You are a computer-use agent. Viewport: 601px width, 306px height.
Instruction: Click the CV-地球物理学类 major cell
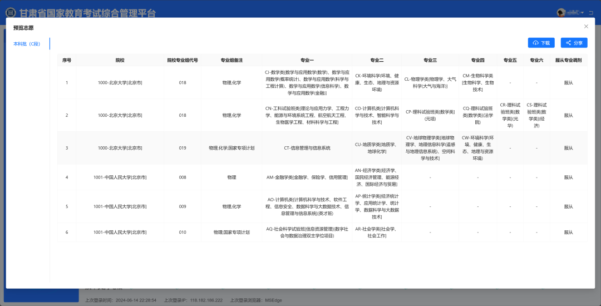tap(430, 148)
